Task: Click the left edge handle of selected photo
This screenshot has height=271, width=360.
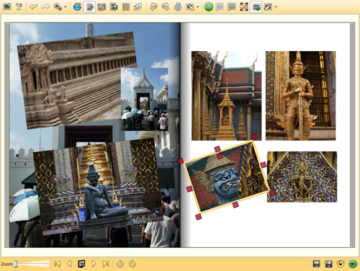Action: (x=189, y=189)
